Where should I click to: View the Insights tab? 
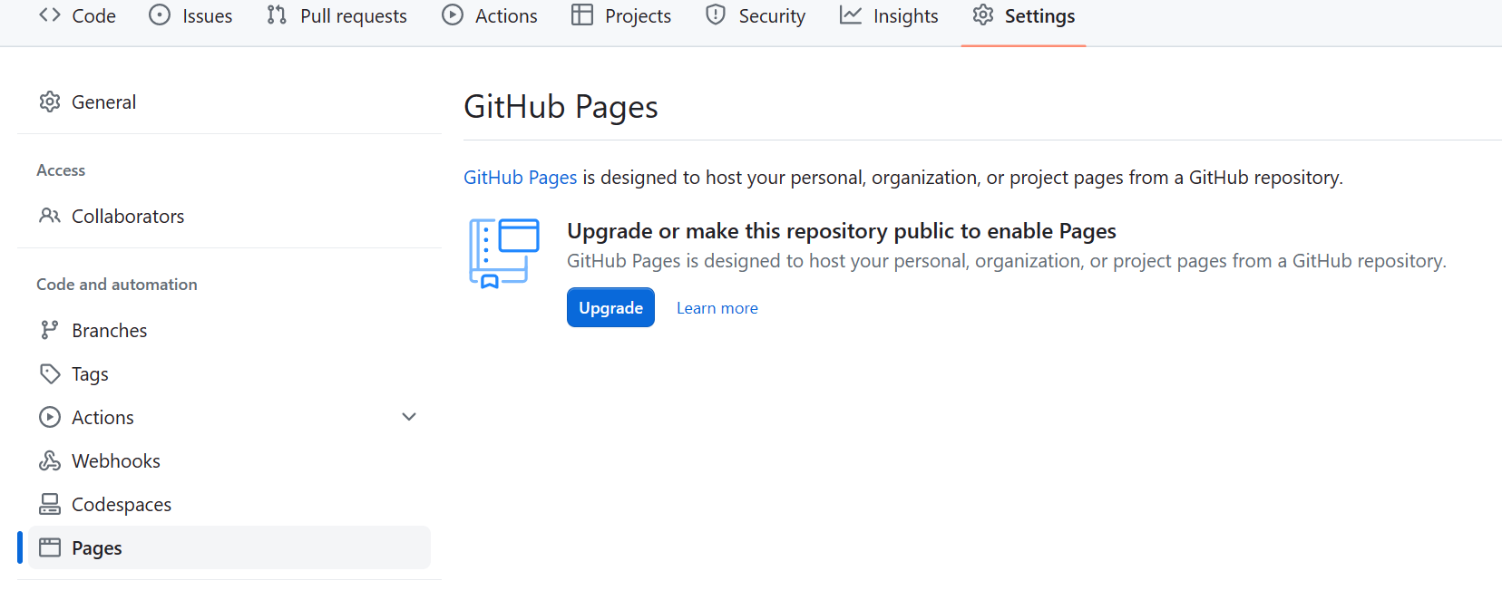click(x=889, y=16)
